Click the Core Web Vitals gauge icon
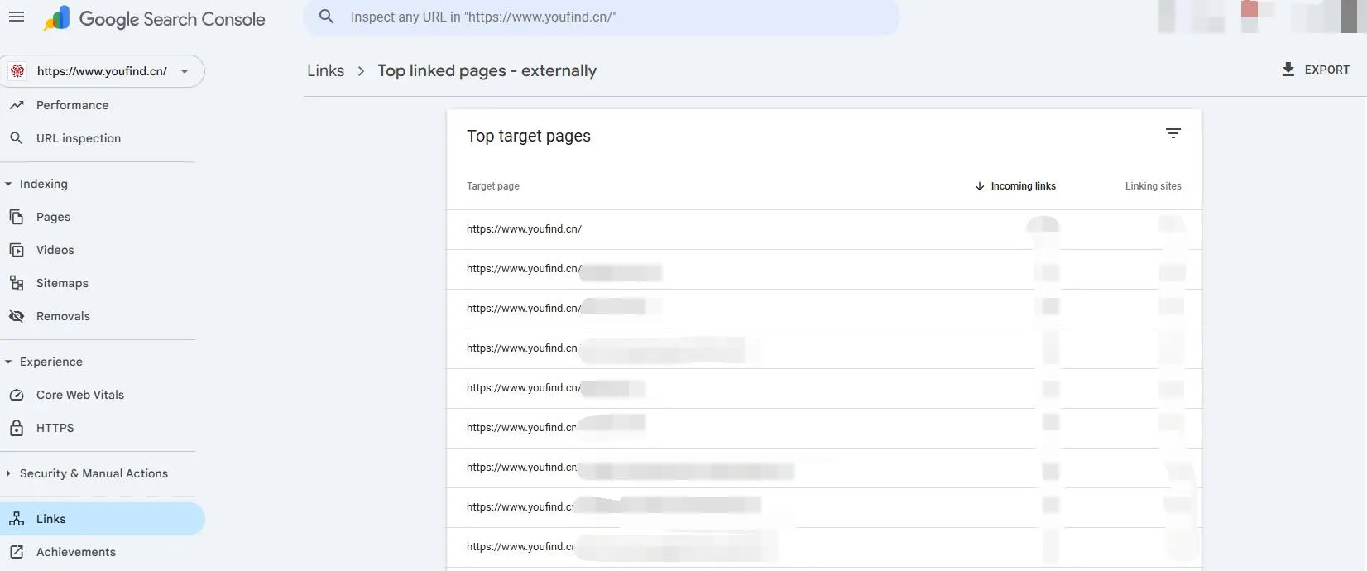Image resolution: width=1367 pixels, height=571 pixels. [17, 395]
